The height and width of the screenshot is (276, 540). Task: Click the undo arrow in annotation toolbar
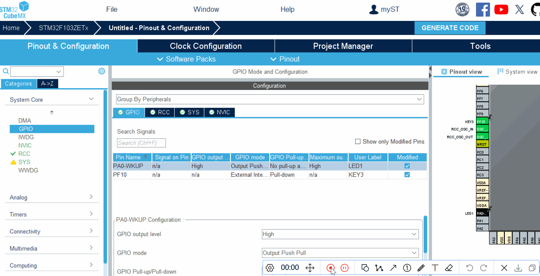point(469,268)
